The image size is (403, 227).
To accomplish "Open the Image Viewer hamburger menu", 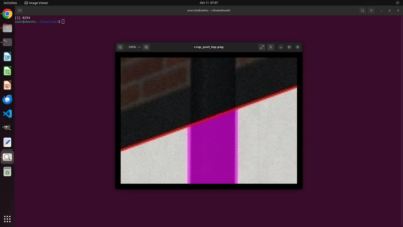I will pyautogui.click(x=271, y=47).
